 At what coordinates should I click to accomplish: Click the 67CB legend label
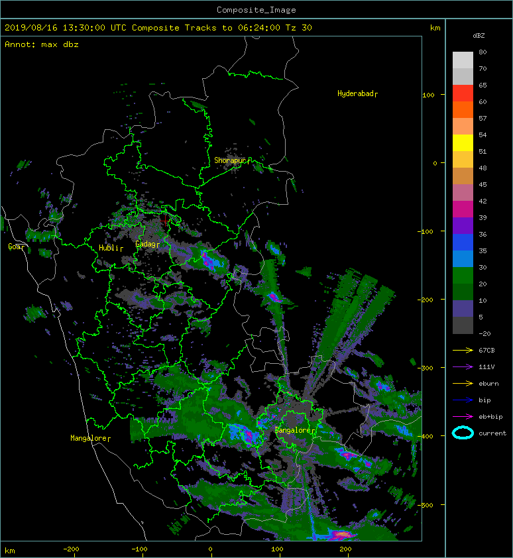[x=486, y=350]
